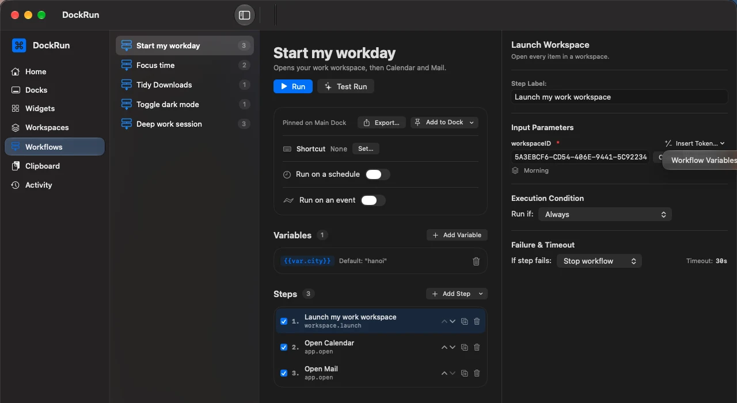737x403 pixels.
Task: Click the Focus time workflow icon
Action: click(x=127, y=65)
